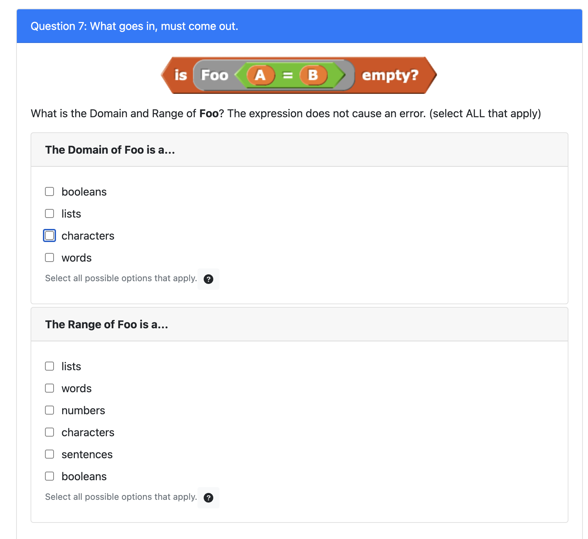Check the Domain 'lists' checkbox

(49, 213)
